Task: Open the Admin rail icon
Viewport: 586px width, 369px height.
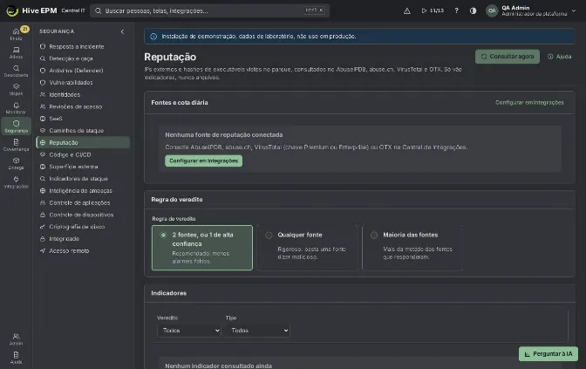Action: click(16, 338)
